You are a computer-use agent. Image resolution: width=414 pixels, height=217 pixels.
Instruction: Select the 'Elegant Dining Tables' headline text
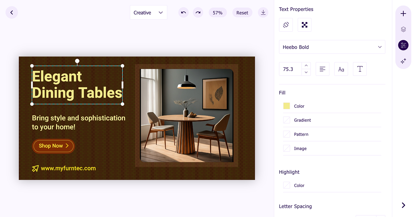click(x=77, y=85)
